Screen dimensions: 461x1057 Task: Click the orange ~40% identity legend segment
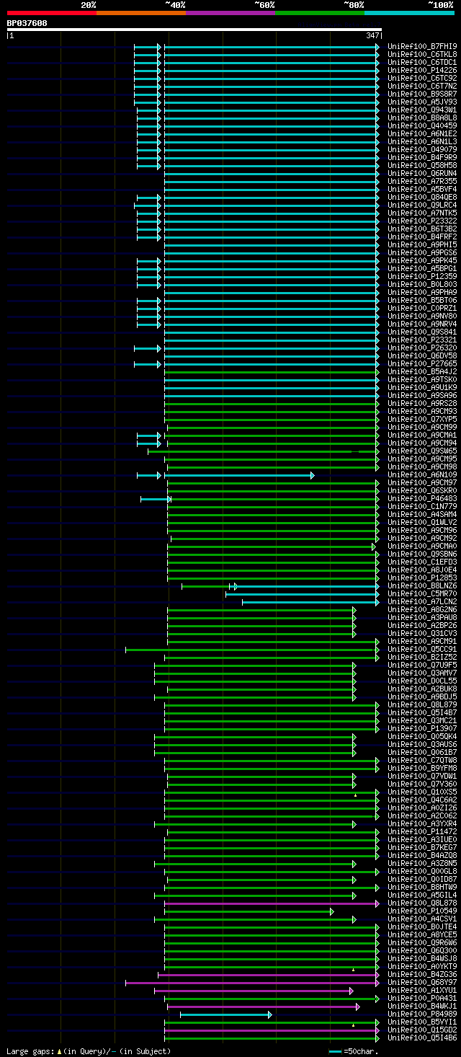[x=141, y=13]
